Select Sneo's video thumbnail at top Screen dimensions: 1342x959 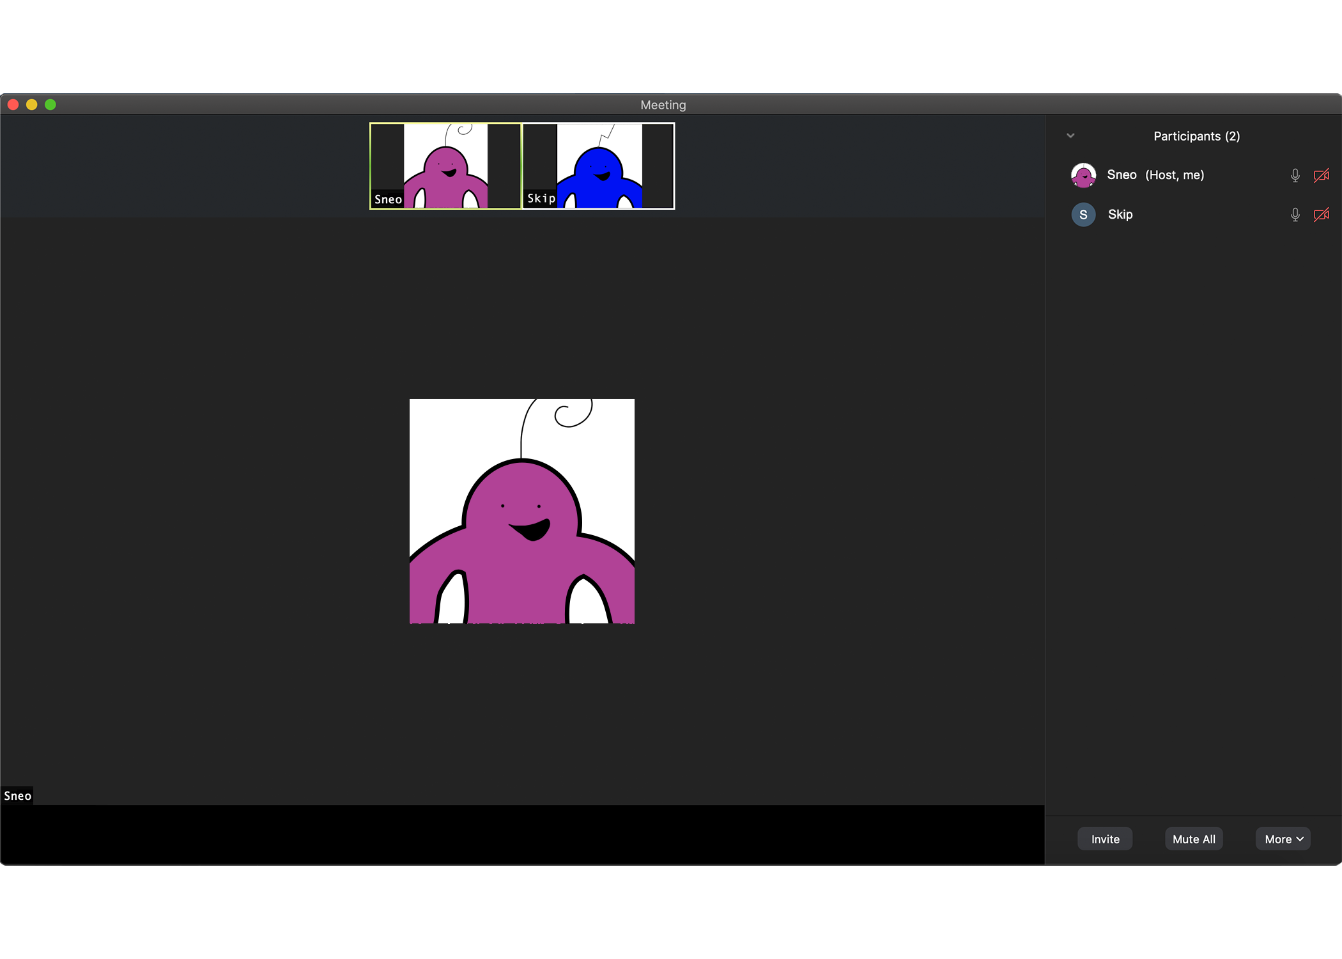click(446, 166)
